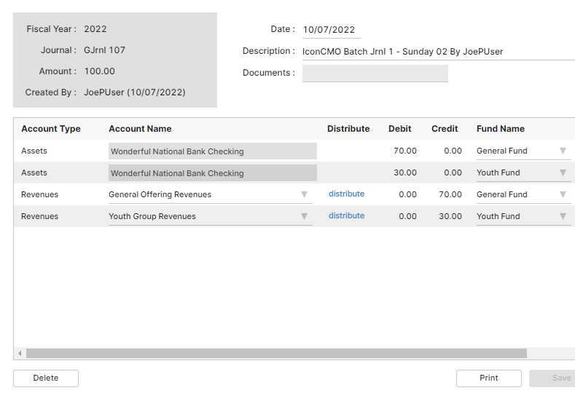Open Fund Name dropdown for 70.00 debit row

[523, 151]
